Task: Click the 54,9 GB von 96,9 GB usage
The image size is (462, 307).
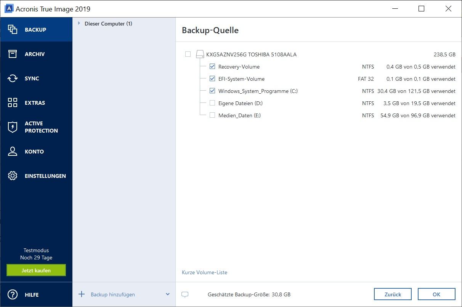Action: tap(418, 115)
